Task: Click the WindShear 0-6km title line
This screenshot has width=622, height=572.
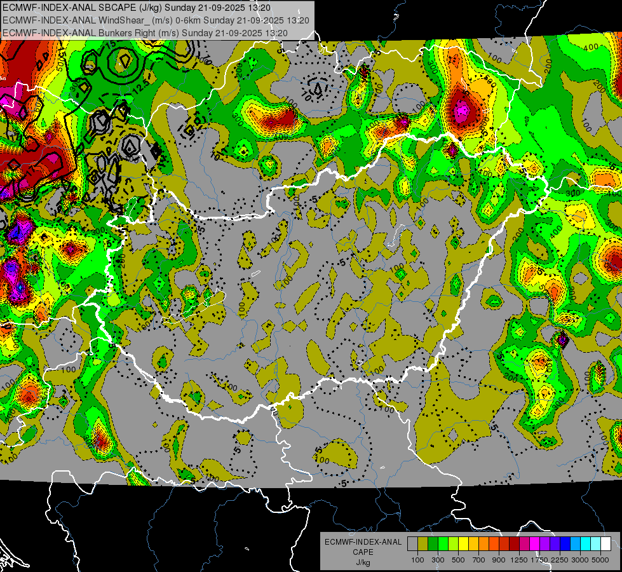Action: (x=156, y=20)
